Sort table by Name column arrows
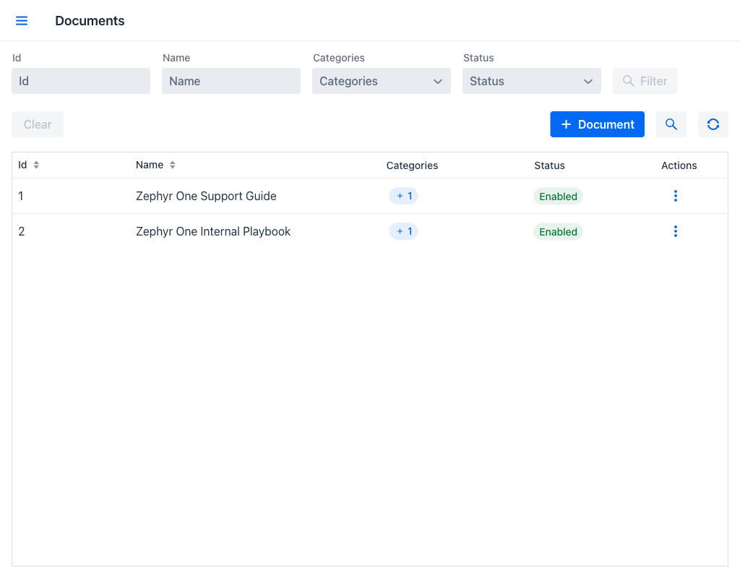 172,165
